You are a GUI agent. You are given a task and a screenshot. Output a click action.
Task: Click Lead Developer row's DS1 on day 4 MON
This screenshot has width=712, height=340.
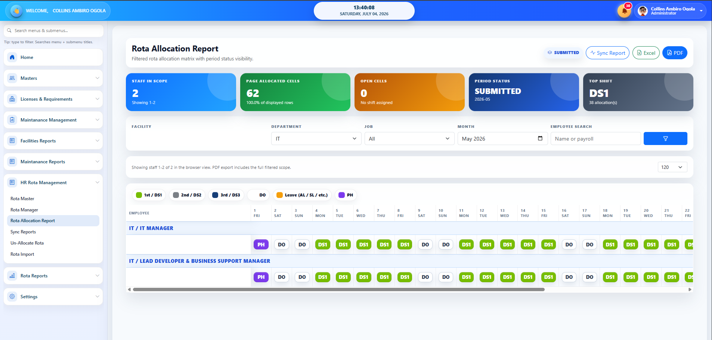(x=323, y=277)
